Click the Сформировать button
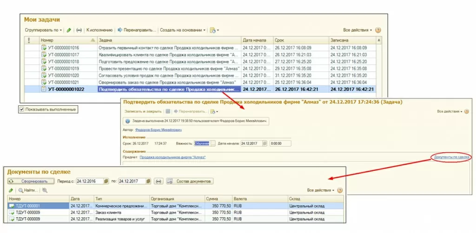This screenshot has width=476, height=233. pyautogui.click(x=31, y=181)
